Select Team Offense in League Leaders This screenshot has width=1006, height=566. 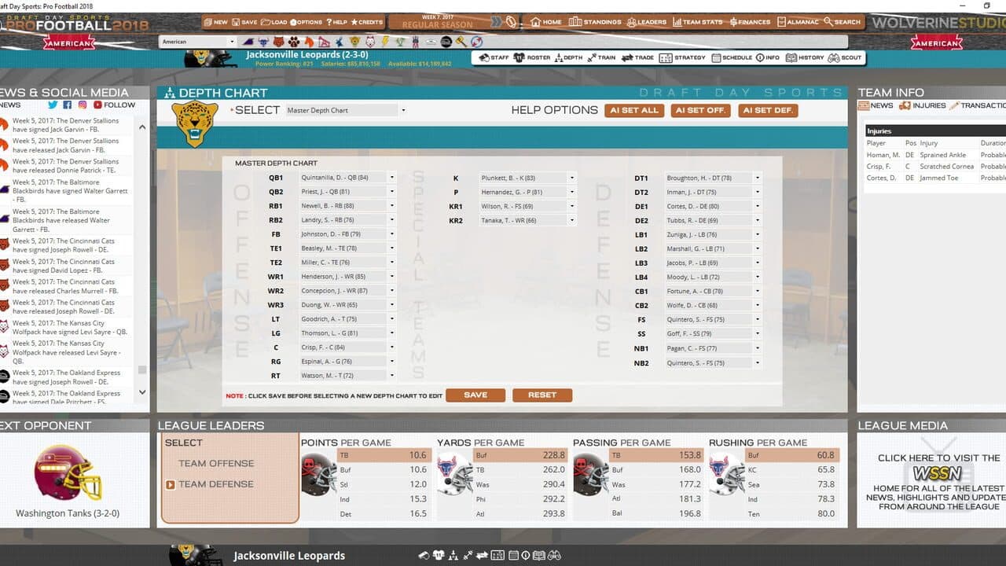pyautogui.click(x=216, y=464)
